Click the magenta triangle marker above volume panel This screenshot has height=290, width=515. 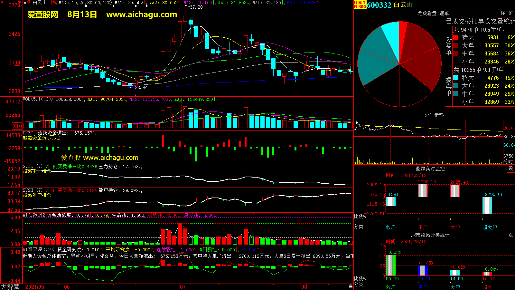(x=135, y=95)
